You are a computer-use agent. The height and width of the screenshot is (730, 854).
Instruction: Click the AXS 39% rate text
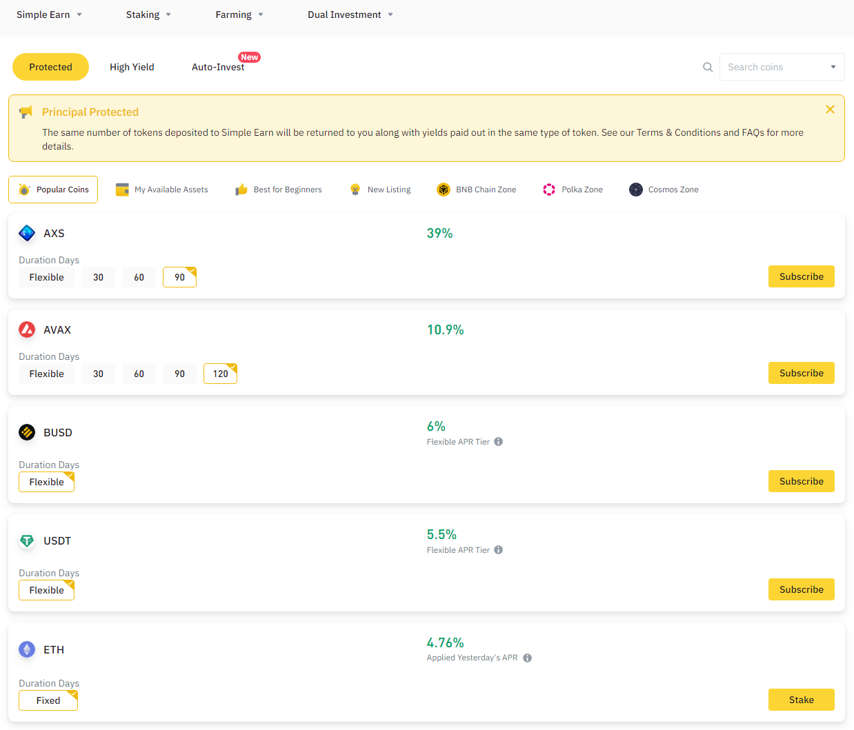tap(439, 233)
